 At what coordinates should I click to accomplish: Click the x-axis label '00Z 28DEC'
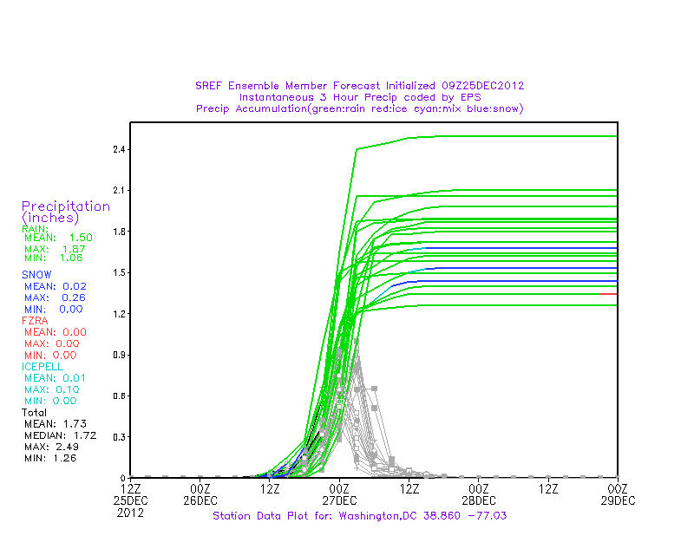[x=479, y=495]
